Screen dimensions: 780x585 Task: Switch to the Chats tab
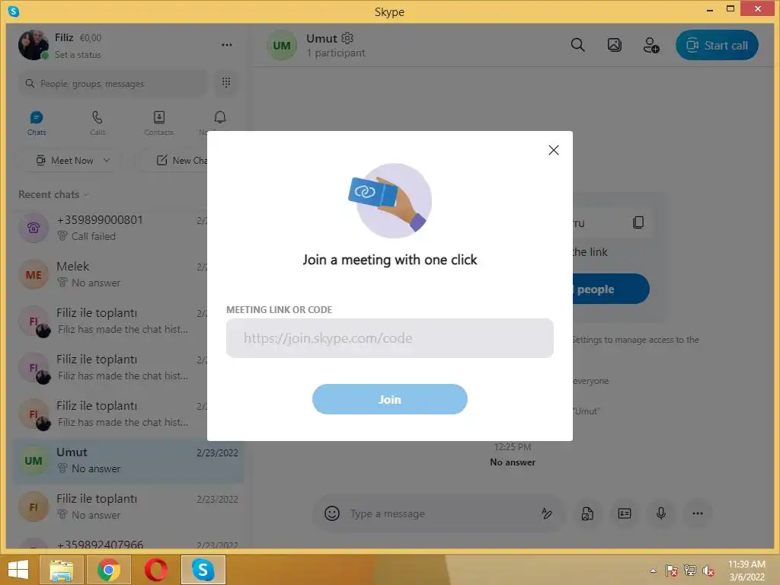point(37,123)
